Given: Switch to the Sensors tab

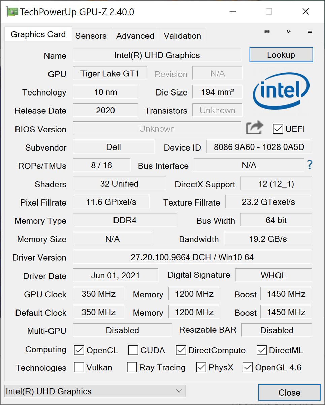Looking at the screenshot, I should [x=91, y=36].
